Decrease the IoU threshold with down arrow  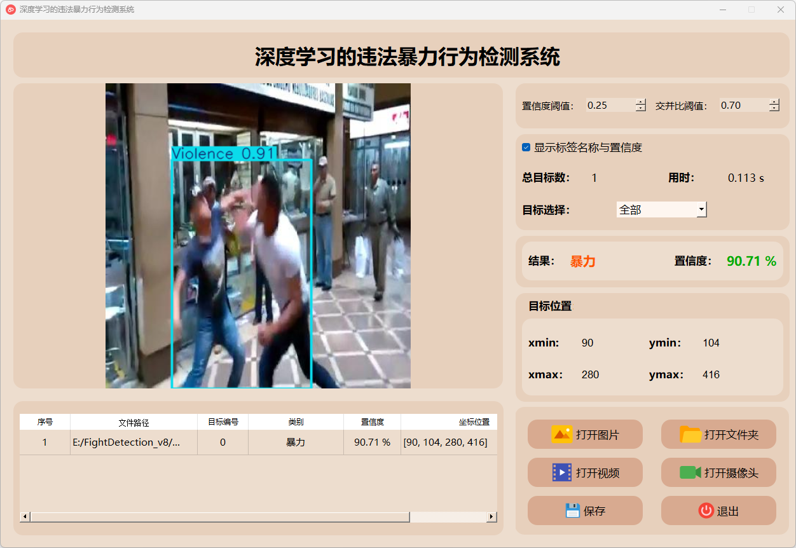(774, 109)
